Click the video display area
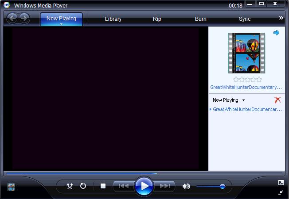The width and height of the screenshot is (289, 199). 105,99
